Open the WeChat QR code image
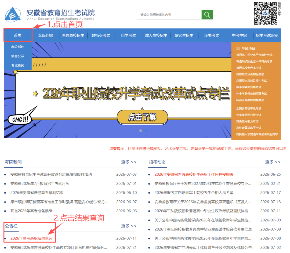The width and height of the screenshot is (290, 253). (265, 13)
